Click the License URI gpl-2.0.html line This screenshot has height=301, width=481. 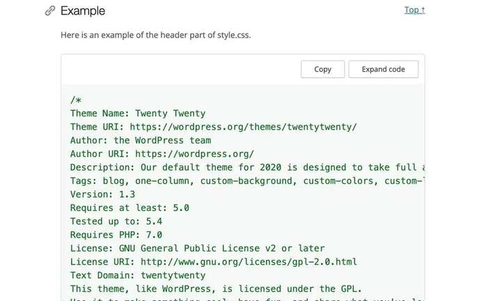(214, 262)
